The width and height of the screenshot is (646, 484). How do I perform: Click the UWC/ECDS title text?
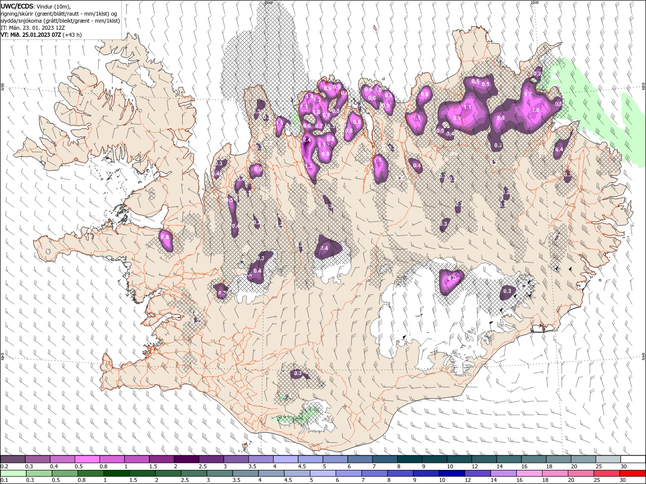pyautogui.click(x=17, y=6)
